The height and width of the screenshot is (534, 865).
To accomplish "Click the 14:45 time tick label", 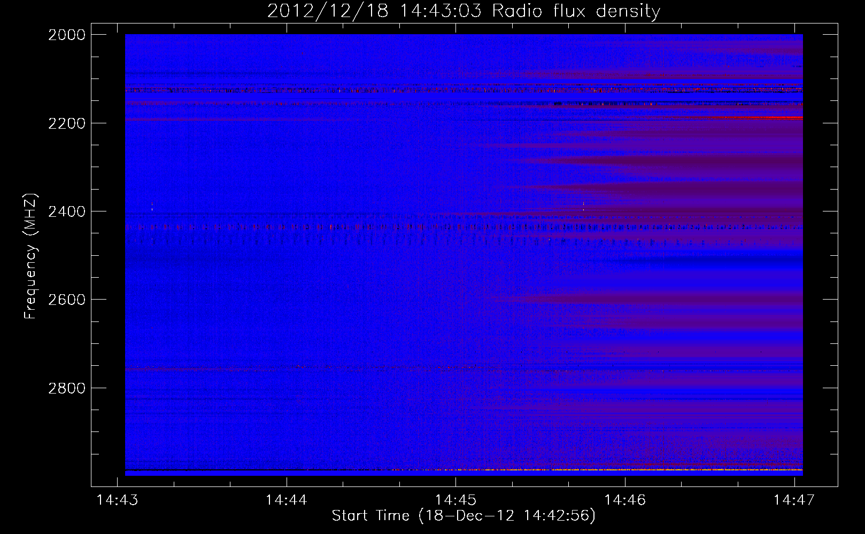I will 455,500.
